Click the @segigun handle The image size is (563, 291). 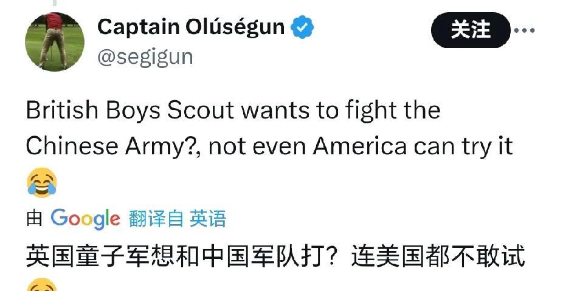(x=145, y=57)
